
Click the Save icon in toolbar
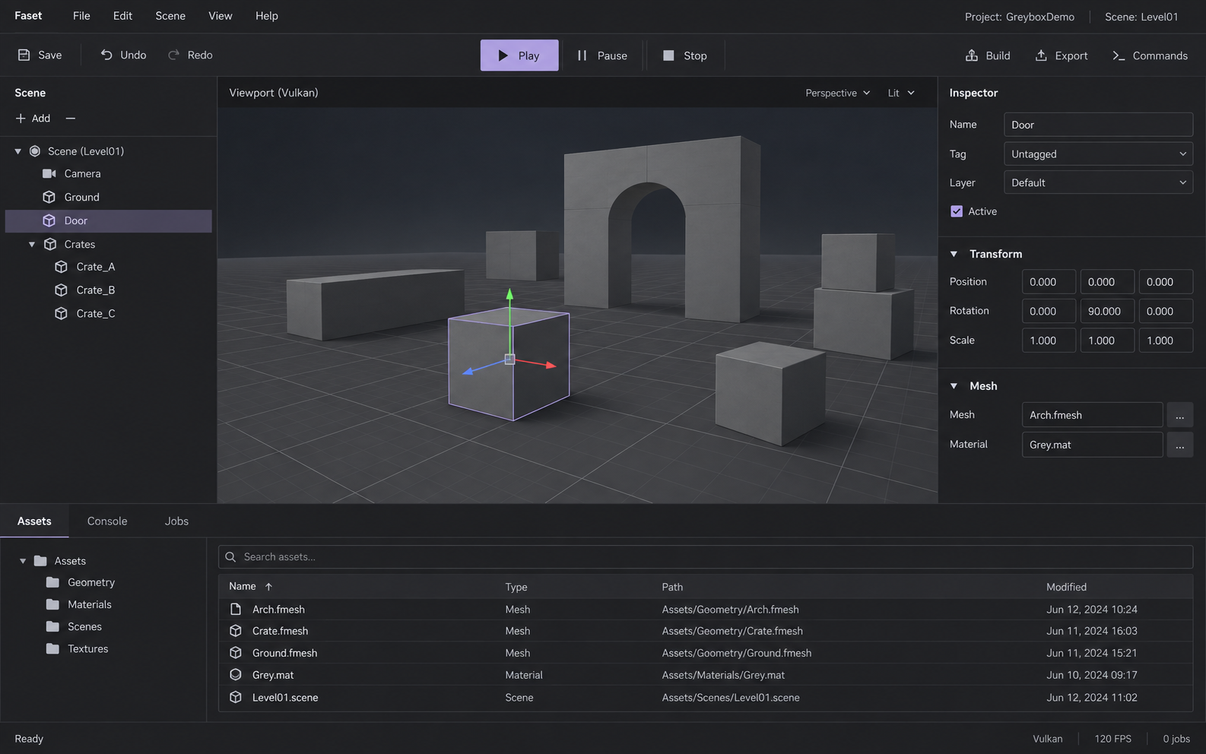click(x=24, y=55)
